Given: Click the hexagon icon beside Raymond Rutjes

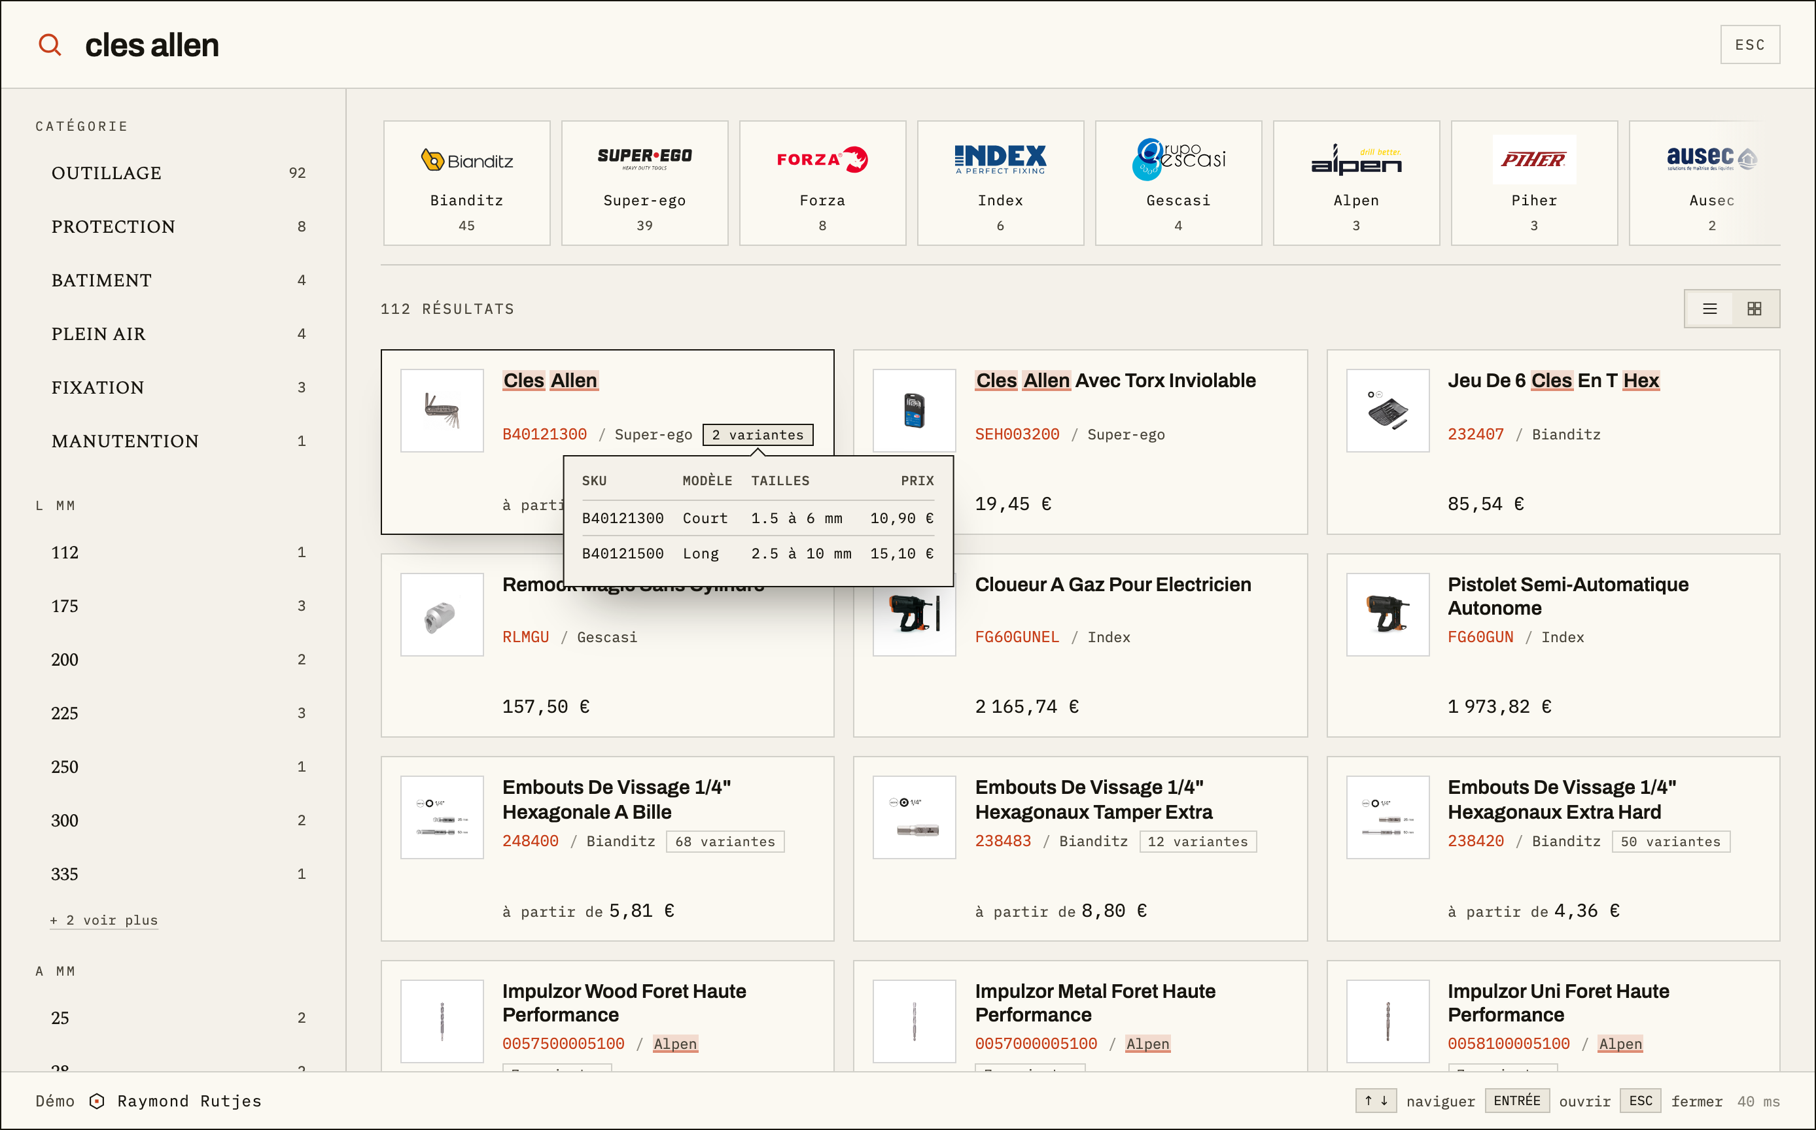Looking at the screenshot, I should [x=96, y=1101].
